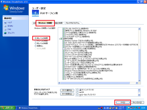Check the B¥ drive checkbox
Screen dimensions: 147x110
pos(77,92)
